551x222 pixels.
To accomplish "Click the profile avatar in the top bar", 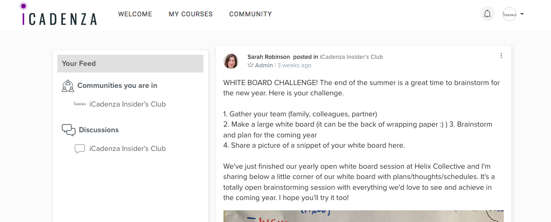I will coord(509,14).
